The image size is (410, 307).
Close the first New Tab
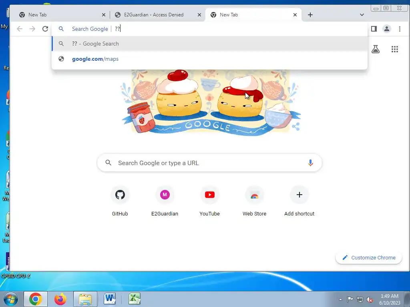(104, 15)
